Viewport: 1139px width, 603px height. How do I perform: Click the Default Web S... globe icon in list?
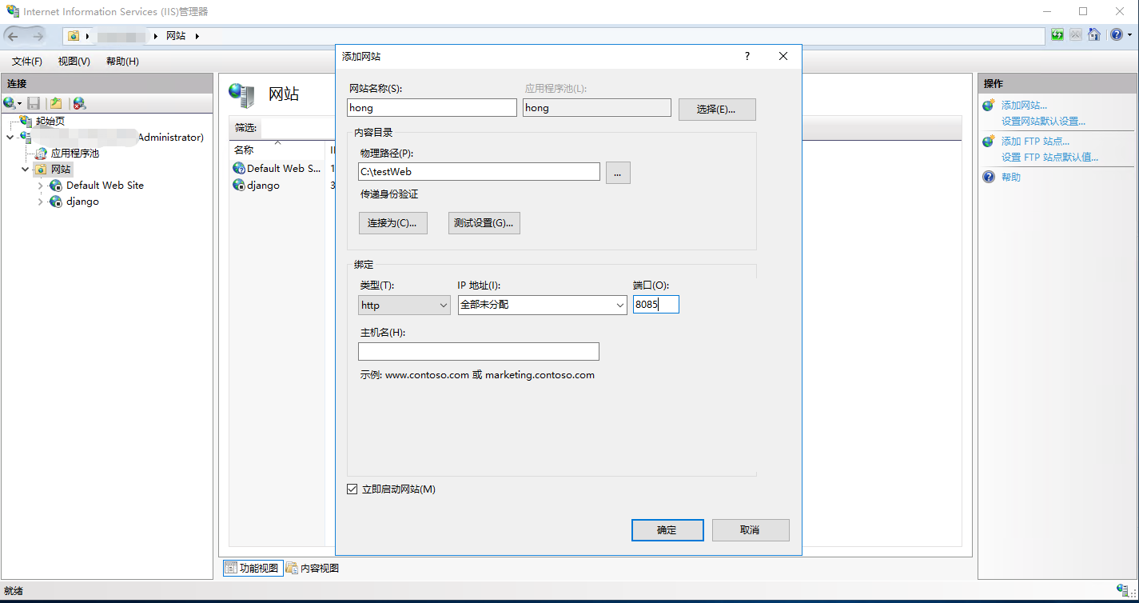pyautogui.click(x=238, y=169)
